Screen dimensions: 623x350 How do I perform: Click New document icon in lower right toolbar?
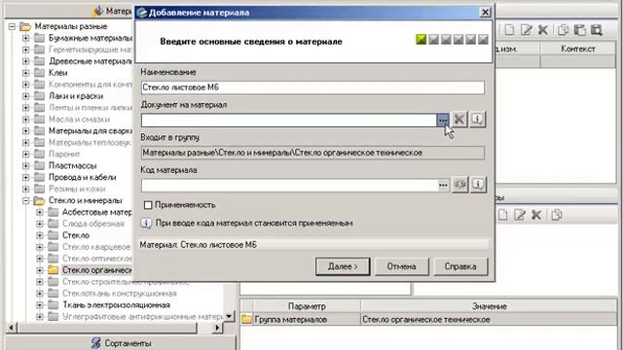(x=503, y=215)
